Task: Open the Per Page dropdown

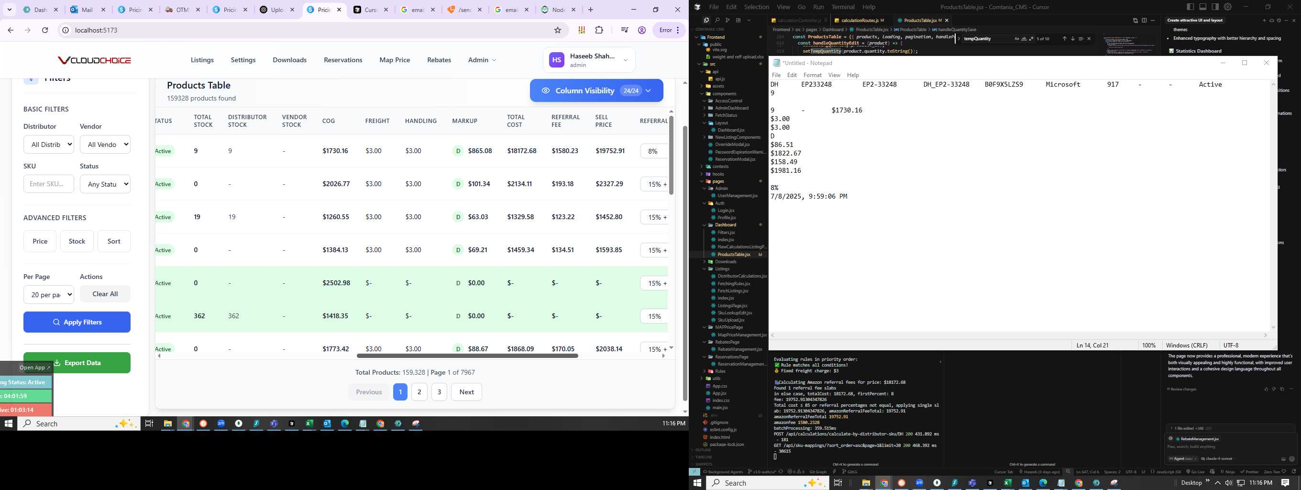Action: (48, 294)
